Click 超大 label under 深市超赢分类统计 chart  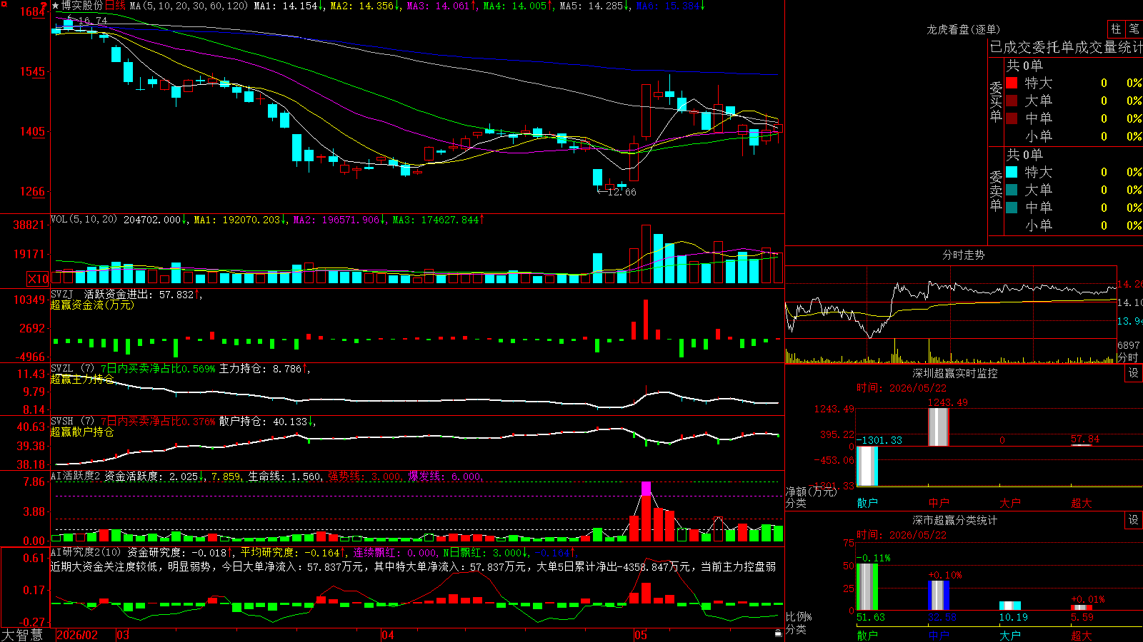pyautogui.click(x=1082, y=636)
